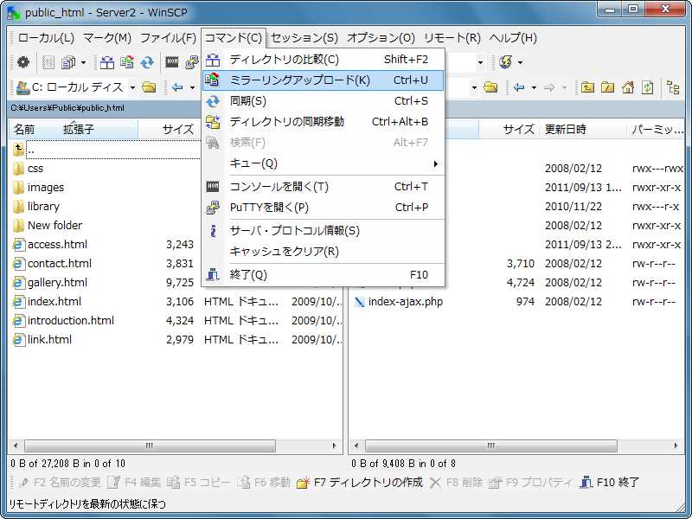The height and width of the screenshot is (519, 692).
Task: Click the images folder icon
Action: click(18, 187)
